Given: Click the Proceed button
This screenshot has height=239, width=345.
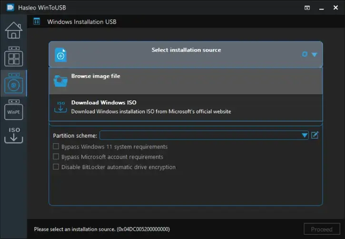Looking at the screenshot, I should tap(322, 229).
